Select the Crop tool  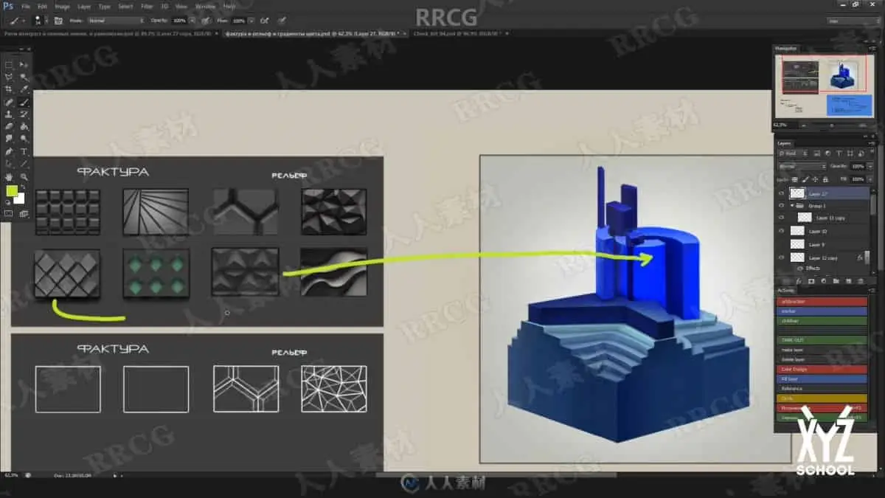click(x=9, y=89)
